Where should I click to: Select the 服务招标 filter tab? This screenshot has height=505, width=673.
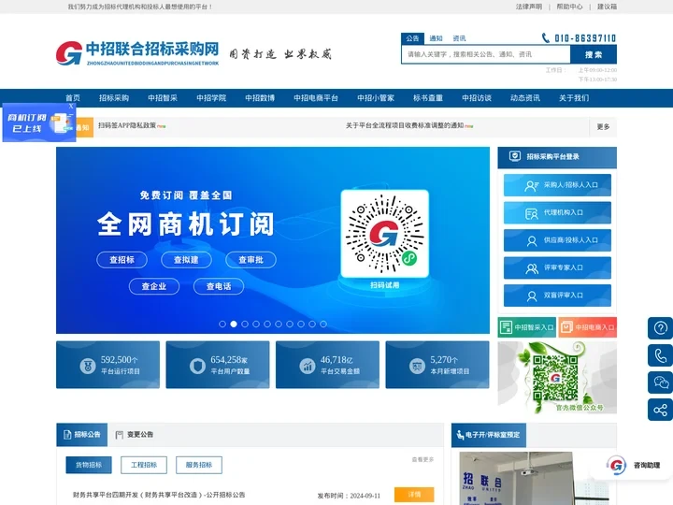[x=199, y=465]
